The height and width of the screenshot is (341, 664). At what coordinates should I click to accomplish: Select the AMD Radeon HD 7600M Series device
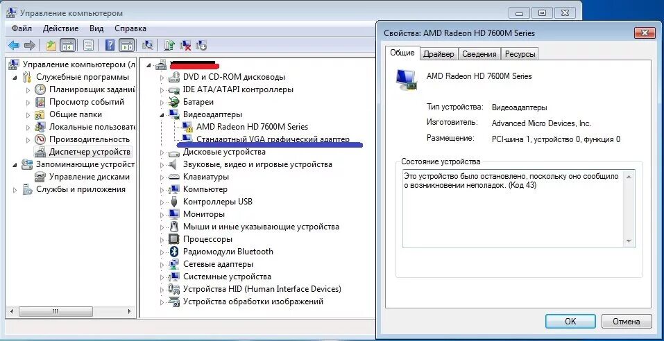[x=252, y=127]
